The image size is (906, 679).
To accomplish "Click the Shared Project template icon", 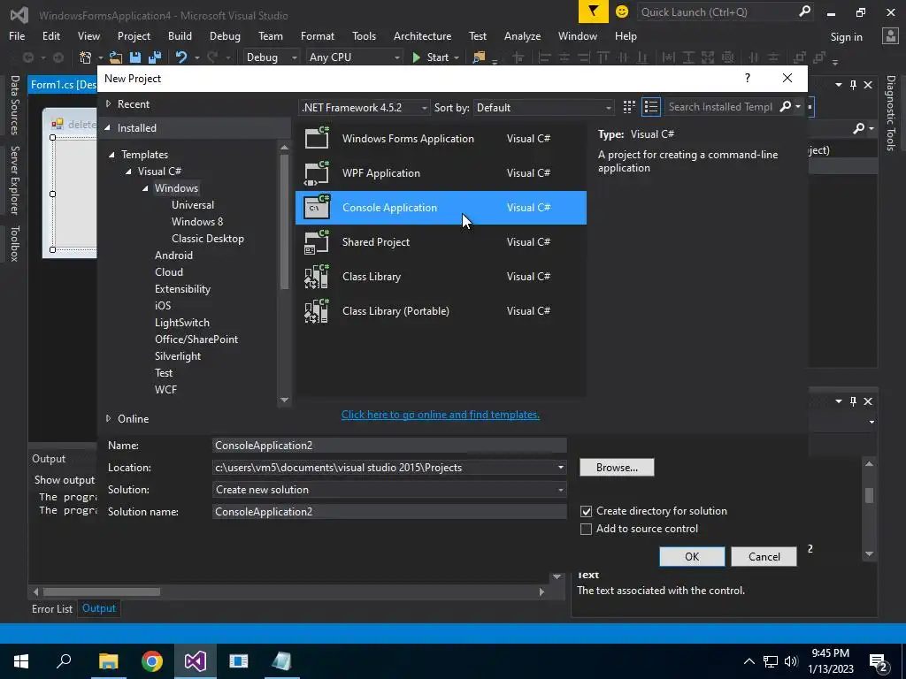I will (x=317, y=241).
